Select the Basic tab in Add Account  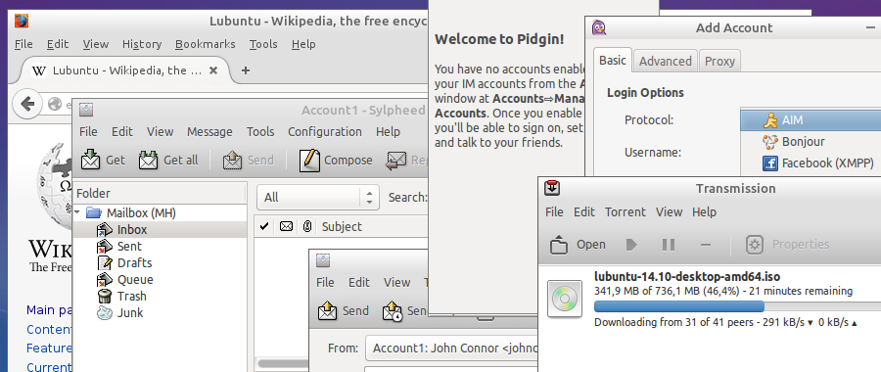(x=613, y=60)
